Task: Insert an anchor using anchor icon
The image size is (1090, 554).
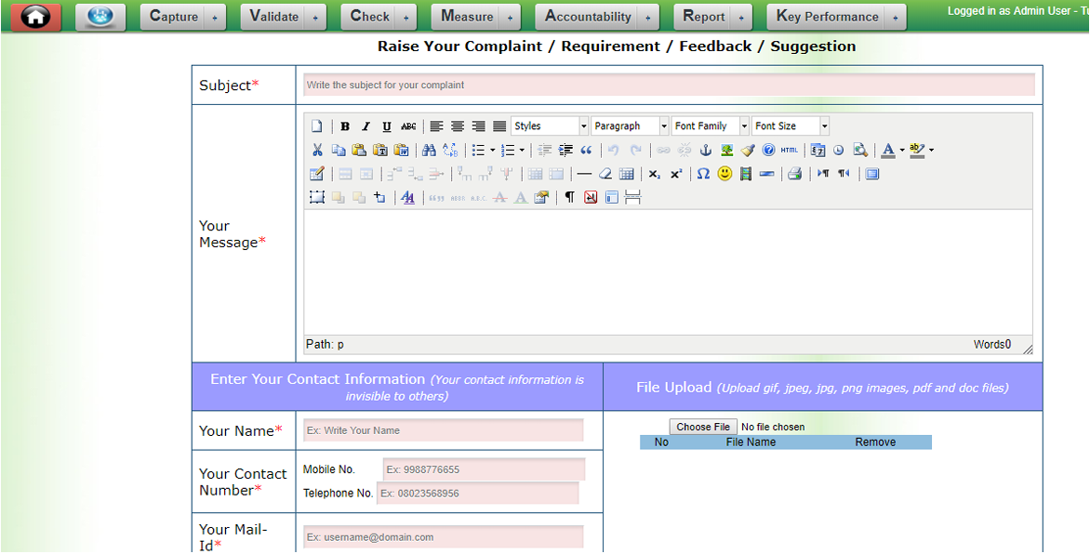Action: [705, 150]
